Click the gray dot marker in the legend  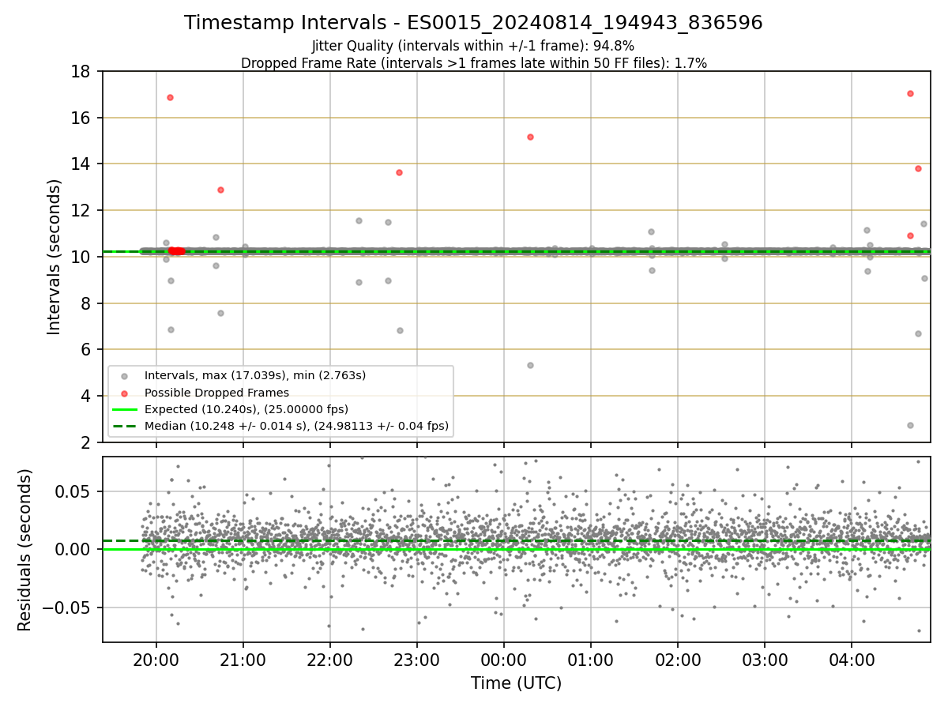coord(124,376)
